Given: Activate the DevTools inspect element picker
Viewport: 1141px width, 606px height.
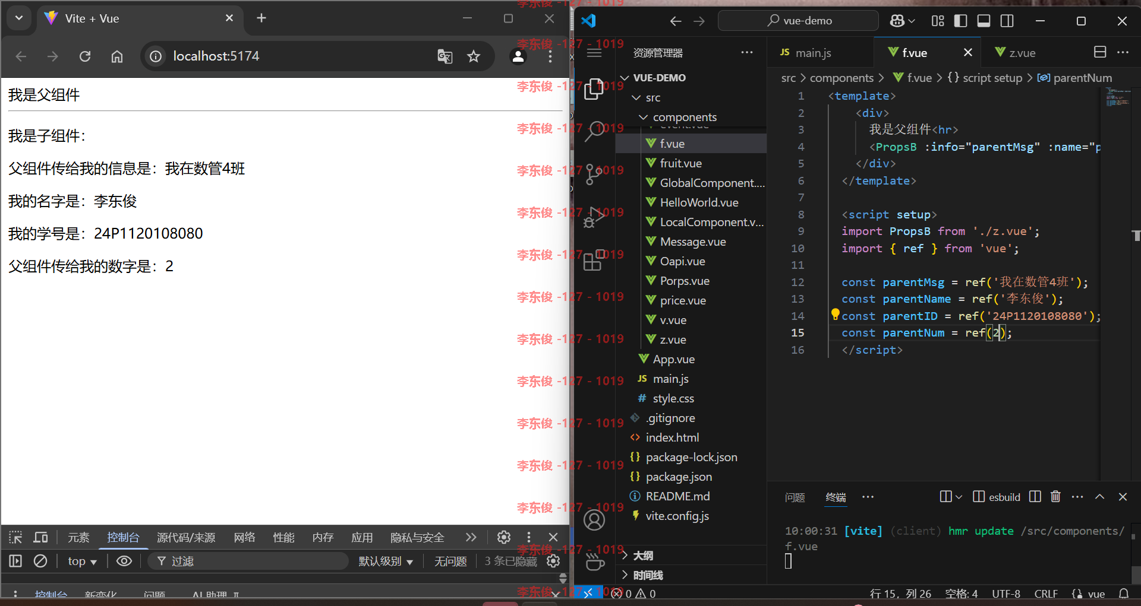Looking at the screenshot, I should point(15,538).
